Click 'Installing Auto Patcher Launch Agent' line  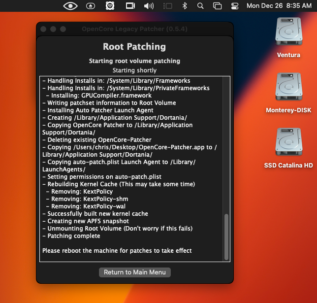pyautogui.click(x=98, y=110)
